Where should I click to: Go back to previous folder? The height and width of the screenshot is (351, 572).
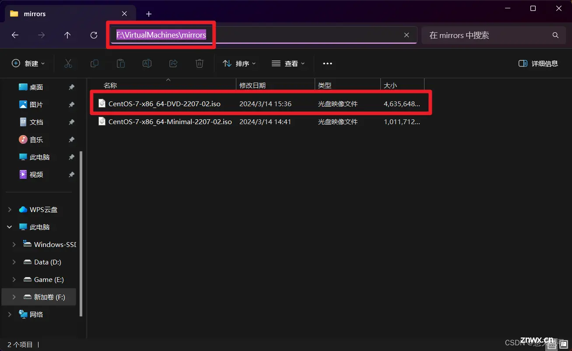(x=15, y=35)
